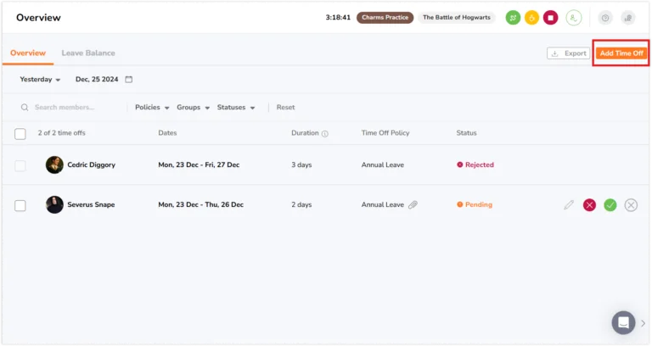
Task: Open Severus Snape's attachment paperclip icon
Action: click(413, 204)
